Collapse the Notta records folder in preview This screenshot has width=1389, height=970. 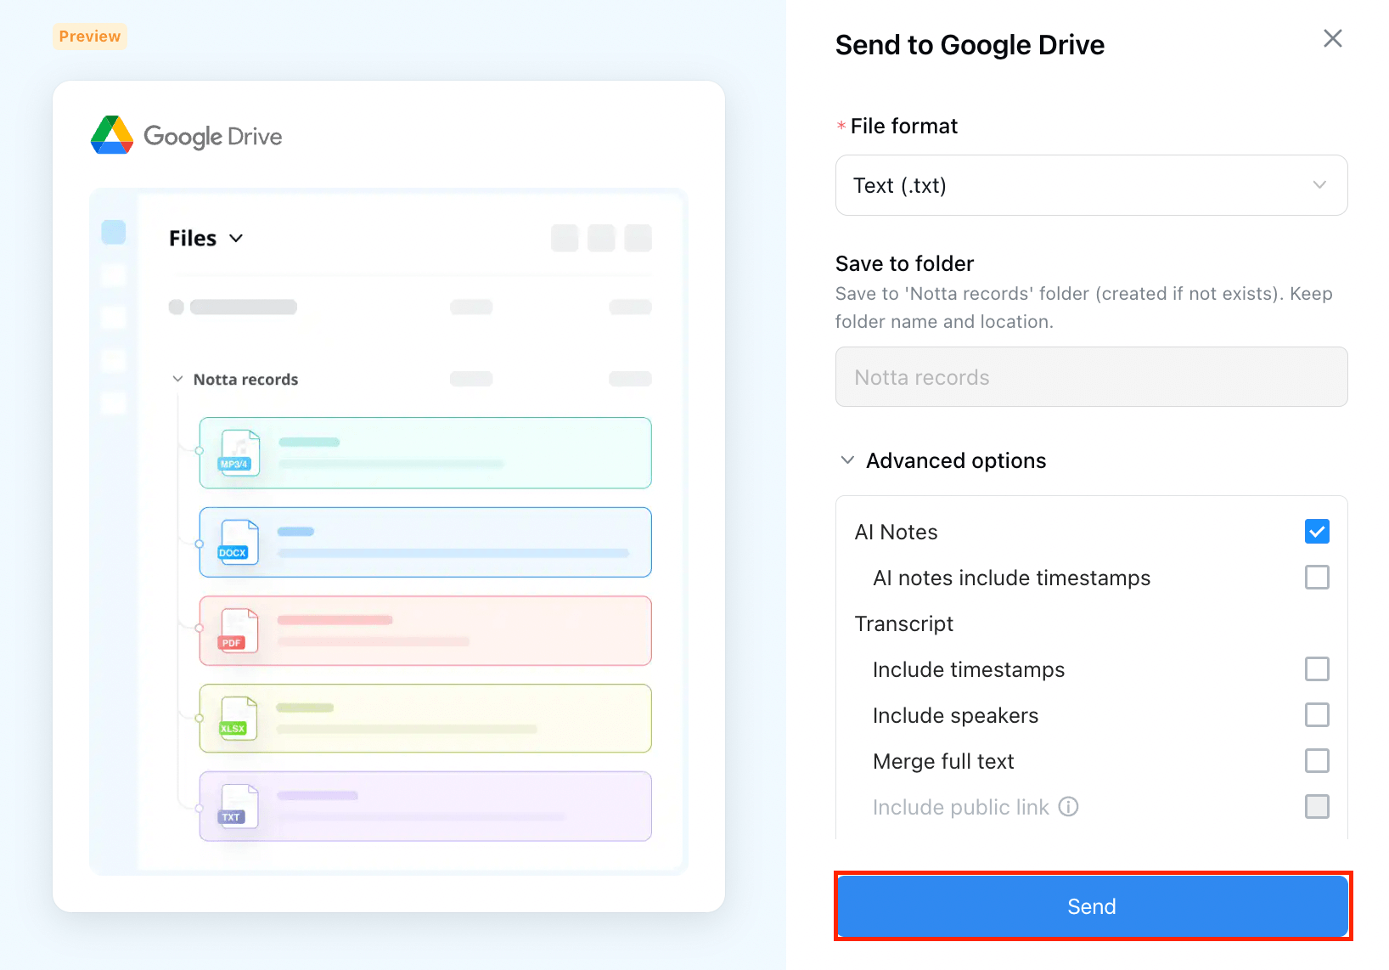[177, 379]
